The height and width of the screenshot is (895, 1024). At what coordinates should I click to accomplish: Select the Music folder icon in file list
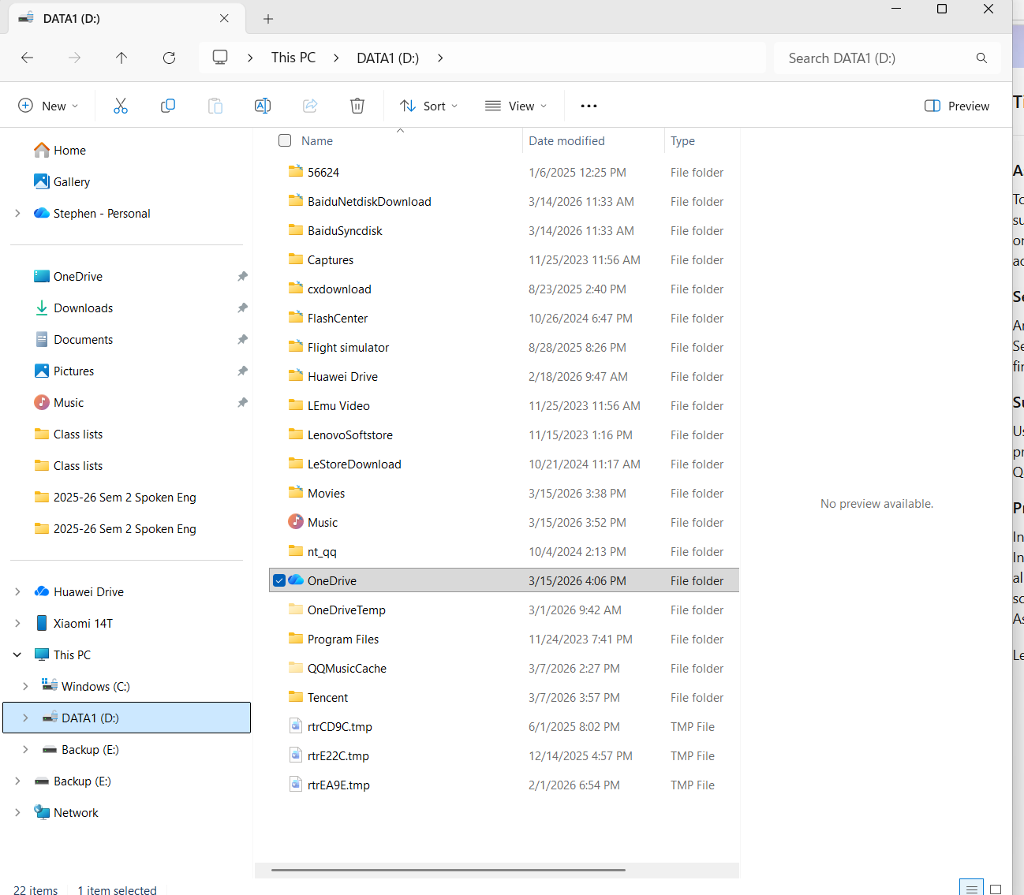296,521
